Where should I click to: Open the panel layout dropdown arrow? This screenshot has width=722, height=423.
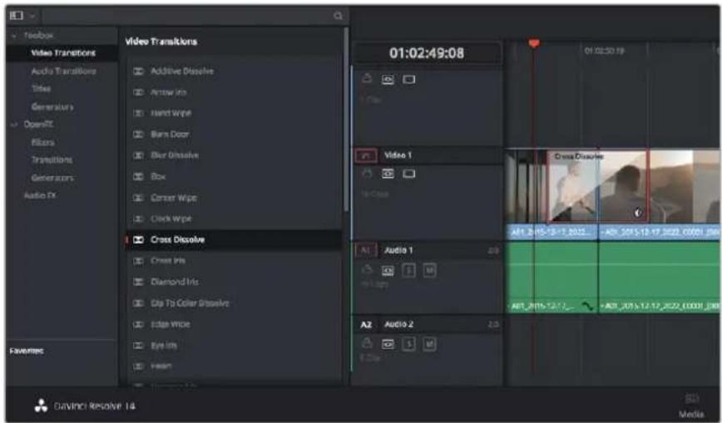(32, 16)
